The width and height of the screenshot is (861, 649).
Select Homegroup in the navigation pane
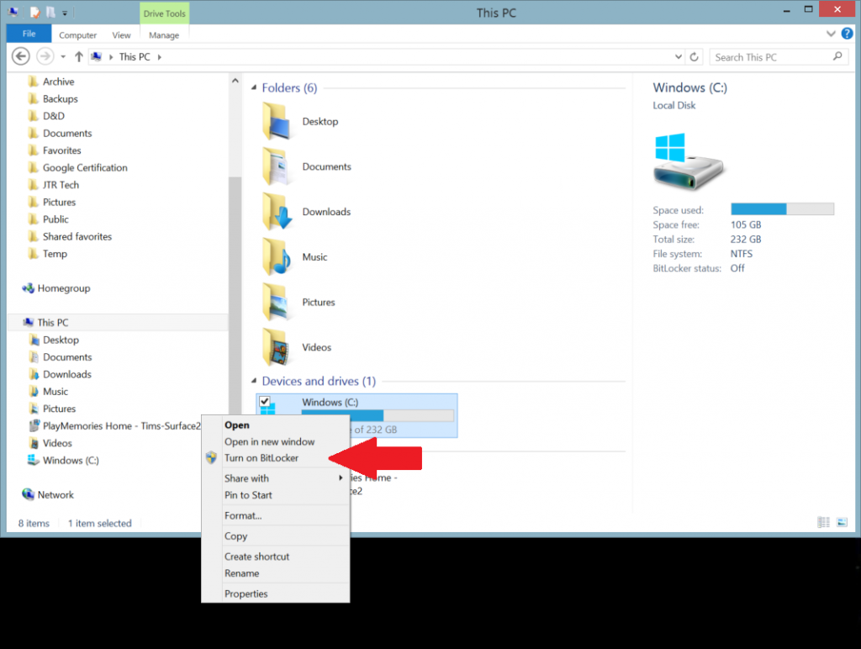coord(63,288)
